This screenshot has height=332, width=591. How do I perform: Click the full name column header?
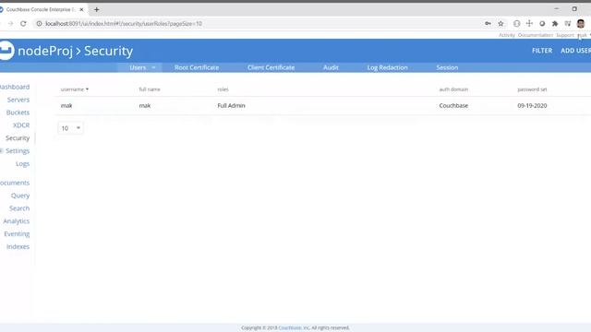(x=150, y=89)
